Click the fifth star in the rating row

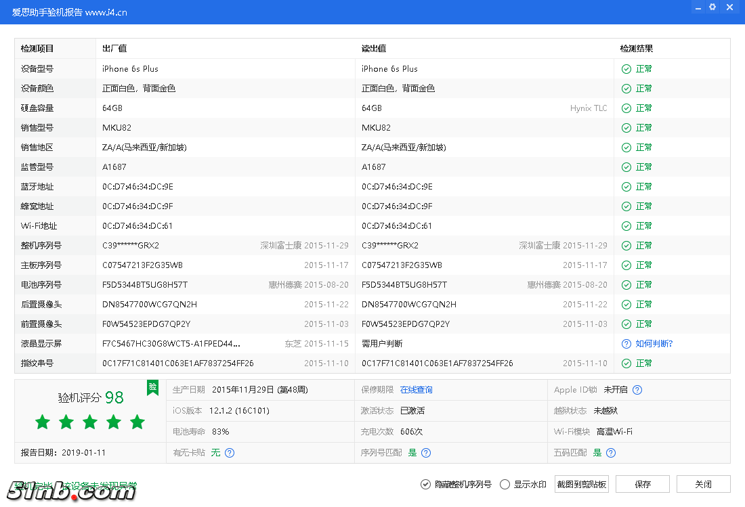tap(137, 421)
